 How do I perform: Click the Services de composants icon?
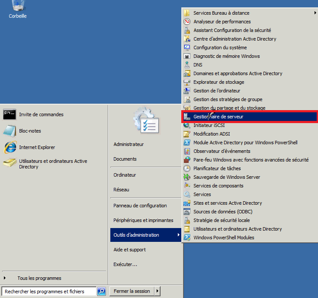click(187, 186)
